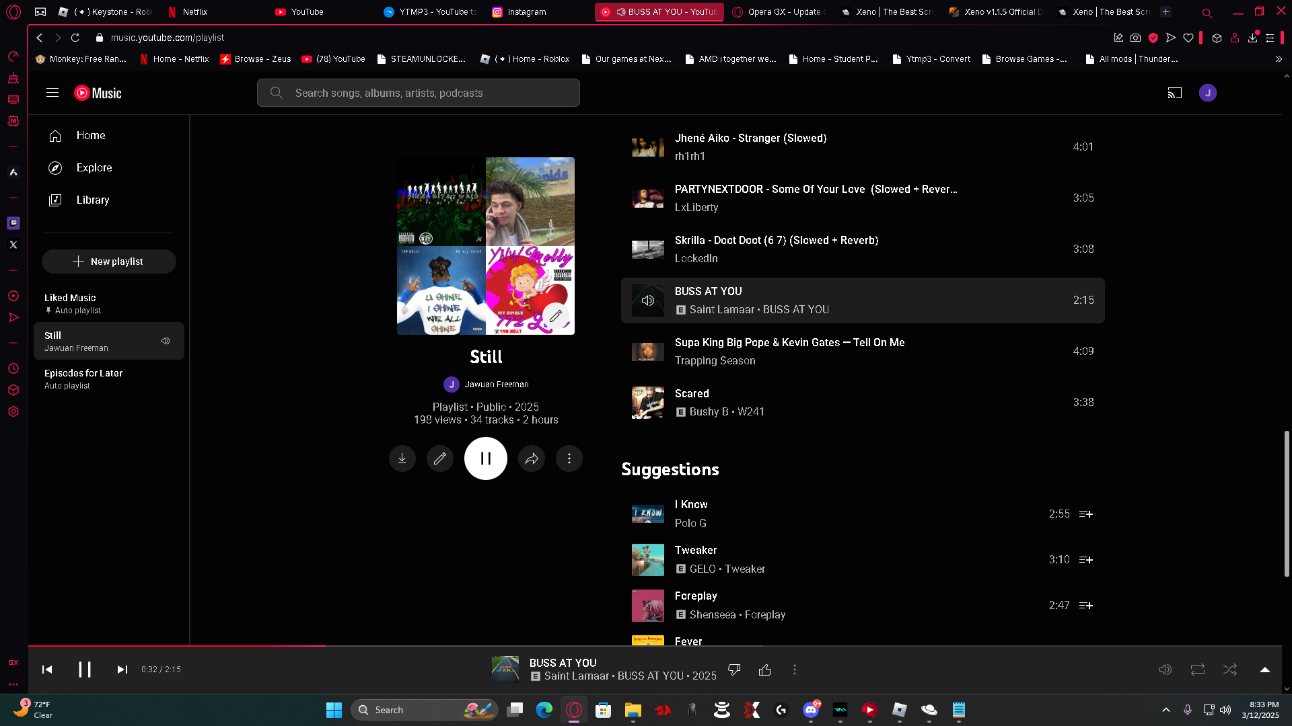
Task: Like the song BUSS AT YOU
Action: (765, 670)
